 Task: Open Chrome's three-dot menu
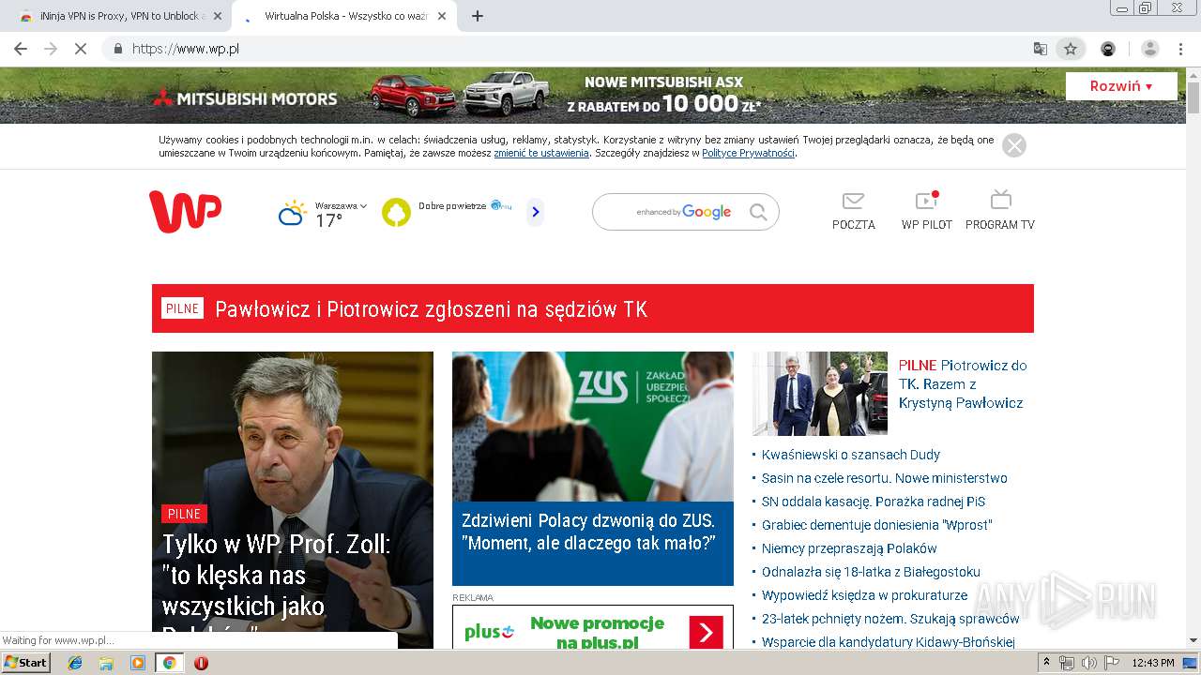tap(1180, 49)
